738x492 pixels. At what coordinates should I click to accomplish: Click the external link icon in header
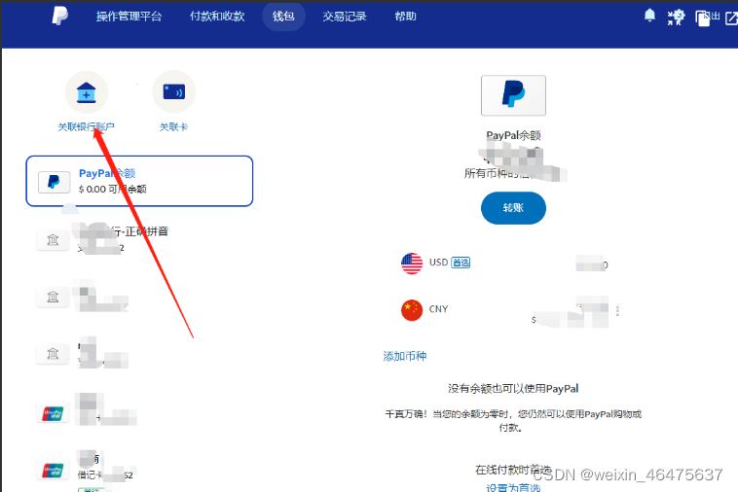[731, 18]
